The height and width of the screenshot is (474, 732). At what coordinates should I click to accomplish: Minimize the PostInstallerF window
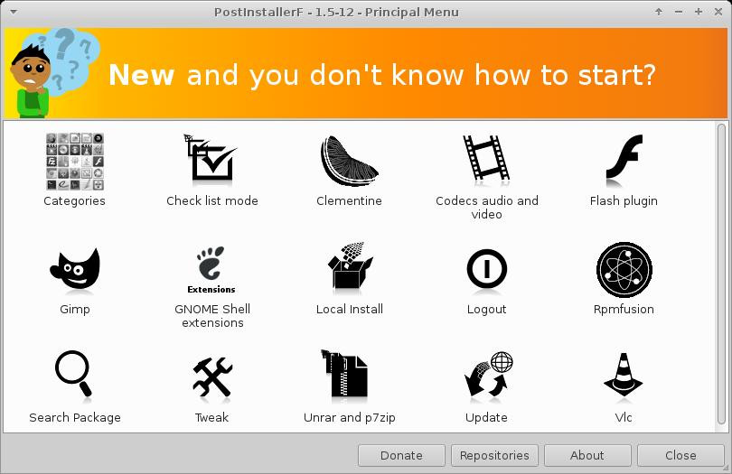679,12
